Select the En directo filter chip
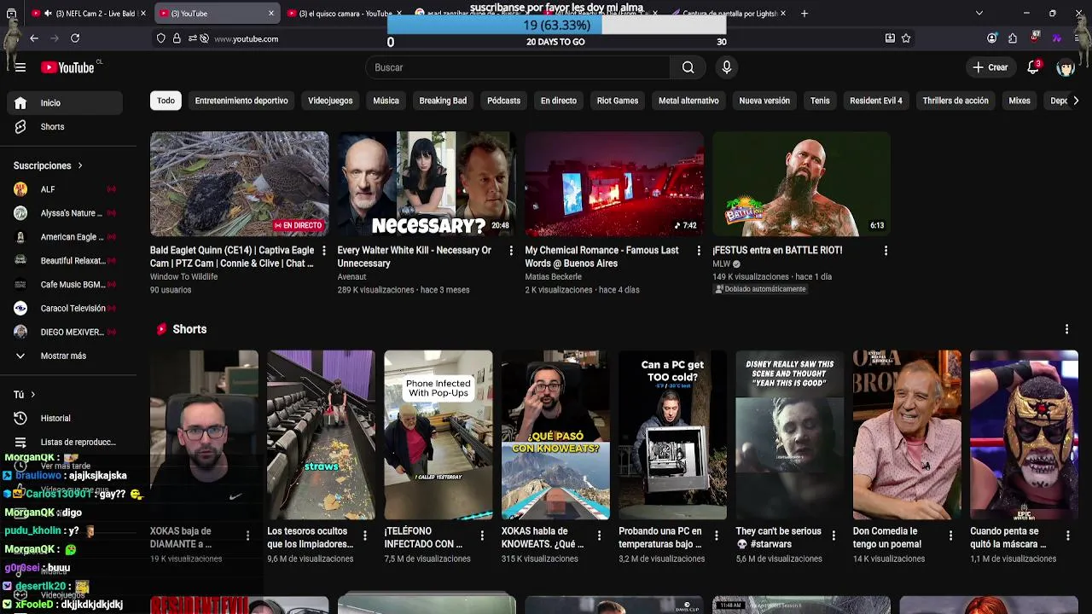1092x614 pixels. (x=559, y=101)
